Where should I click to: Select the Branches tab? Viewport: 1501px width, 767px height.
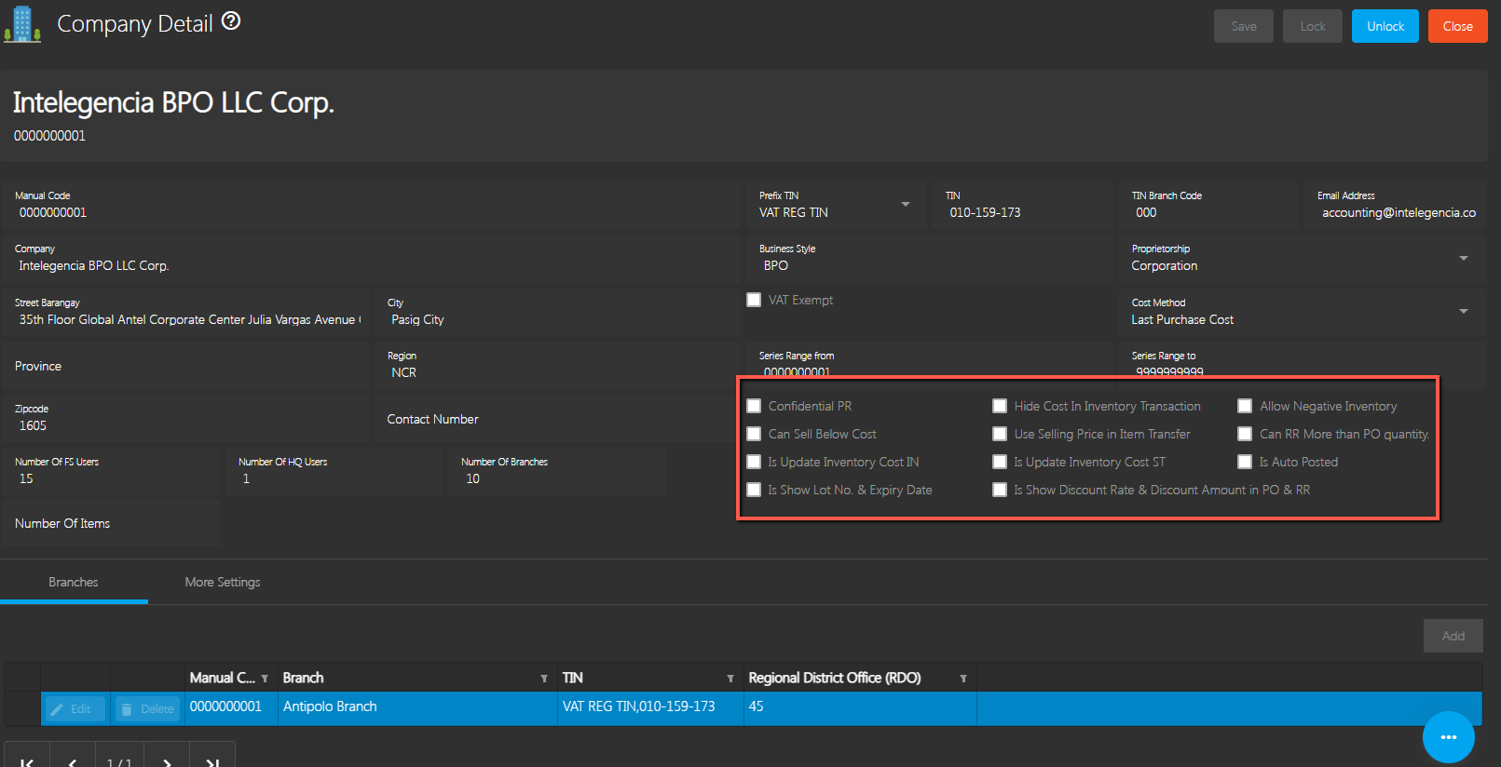click(74, 582)
